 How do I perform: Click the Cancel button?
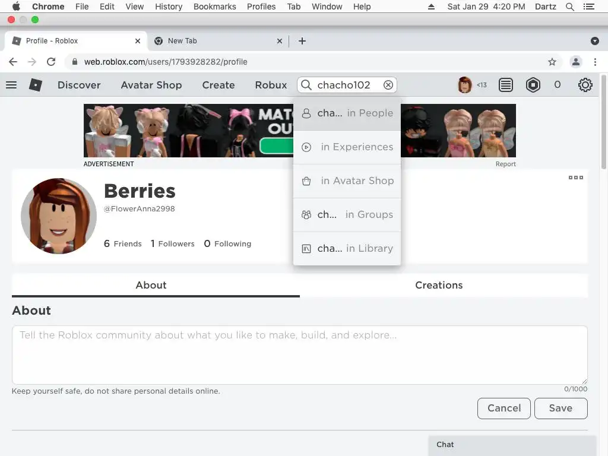pos(503,408)
